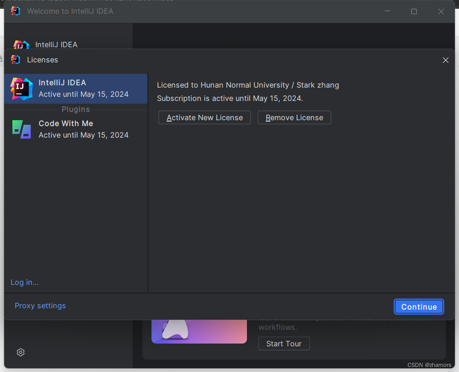The height and width of the screenshot is (372, 459).
Task: Select the IntelliJ IDEA license entry
Action: click(76, 89)
